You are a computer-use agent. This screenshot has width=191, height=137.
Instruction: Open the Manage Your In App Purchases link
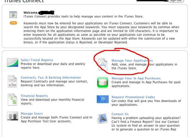[136, 78]
